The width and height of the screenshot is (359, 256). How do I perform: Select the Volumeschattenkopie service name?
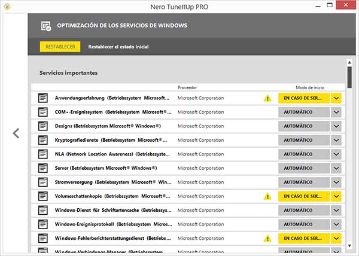[112, 196]
